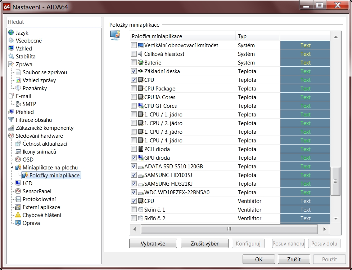Viewport: 352px width, 270px height.
Task: Click the Přehled icon in sidebar
Action: pos(11,112)
